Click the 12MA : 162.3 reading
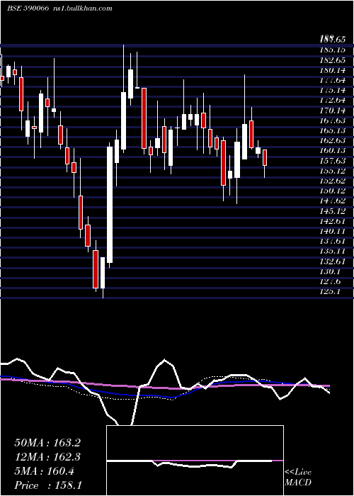The width and height of the screenshot is (354, 496). pos(47,457)
